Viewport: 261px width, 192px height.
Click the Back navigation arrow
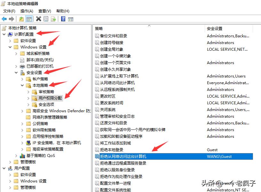click(x=4, y=18)
